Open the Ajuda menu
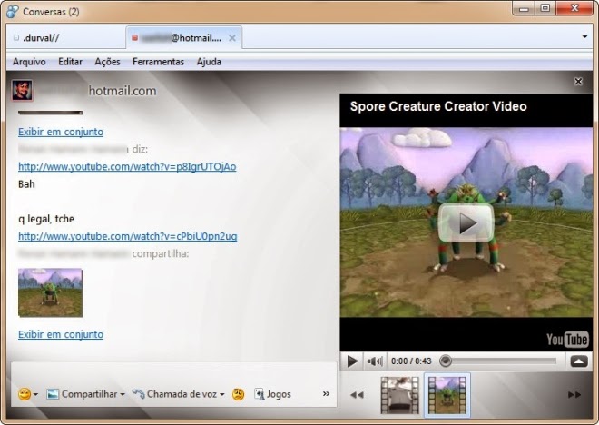This screenshot has height=425, width=599. 209,62
